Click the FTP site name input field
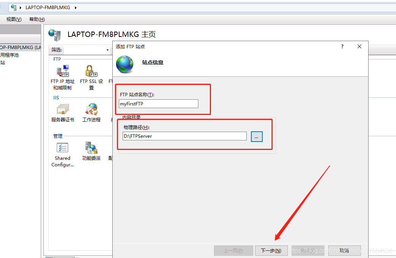The height and width of the screenshot is (258, 396). 158,104
